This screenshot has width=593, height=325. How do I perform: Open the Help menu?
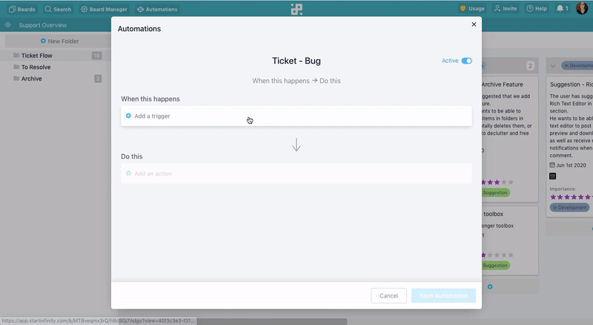[x=537, y=8]
